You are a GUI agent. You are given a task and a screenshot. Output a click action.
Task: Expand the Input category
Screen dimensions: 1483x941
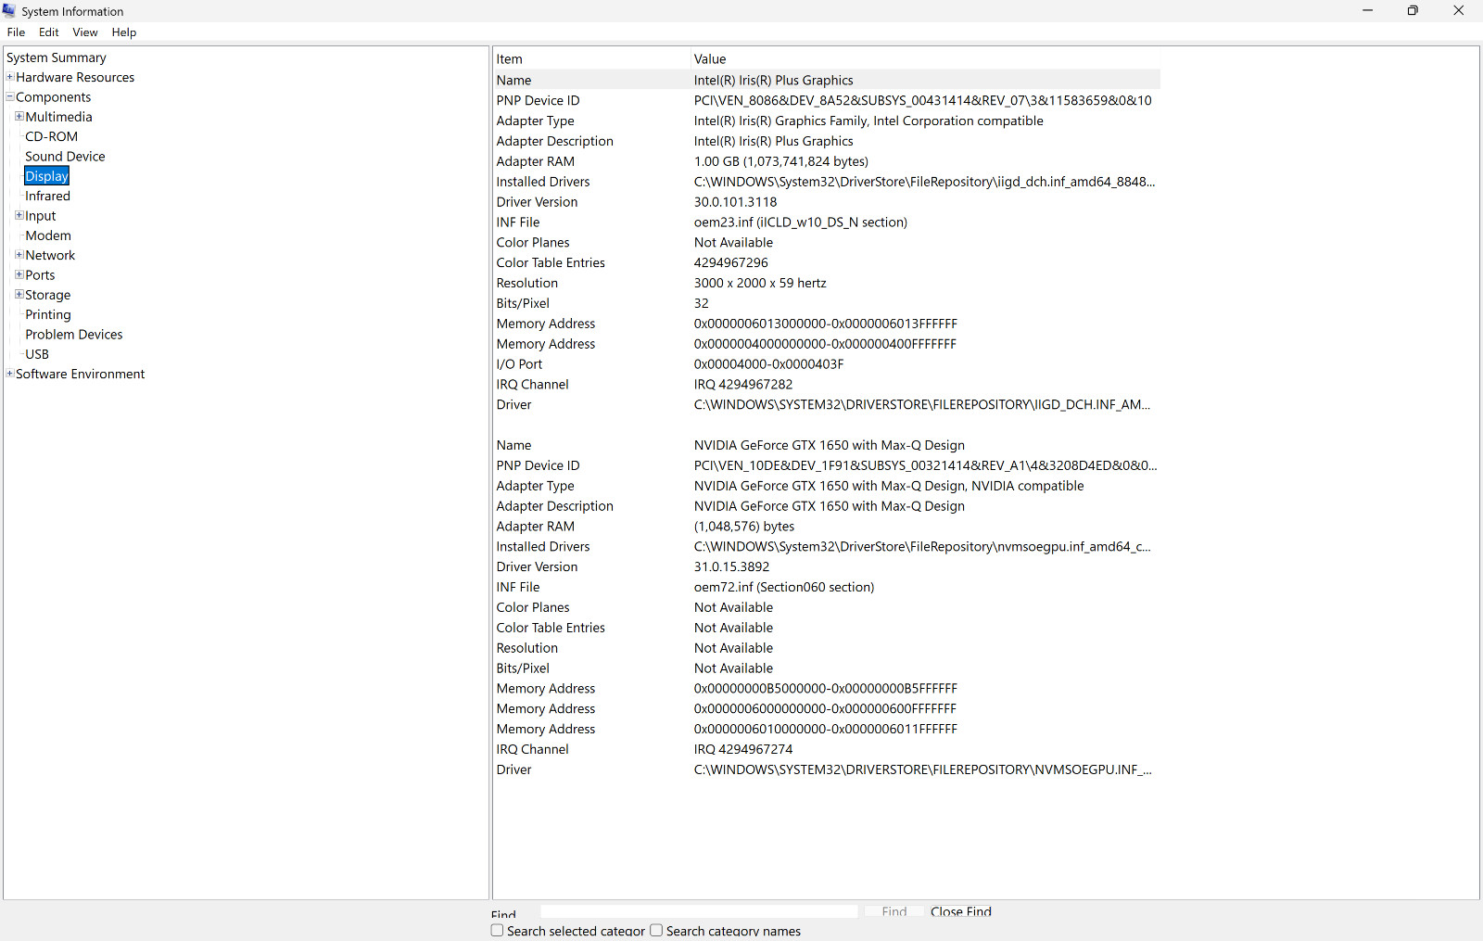(x=19, y=215)
